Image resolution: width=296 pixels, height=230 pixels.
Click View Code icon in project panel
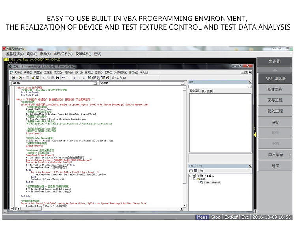(191, 171)
